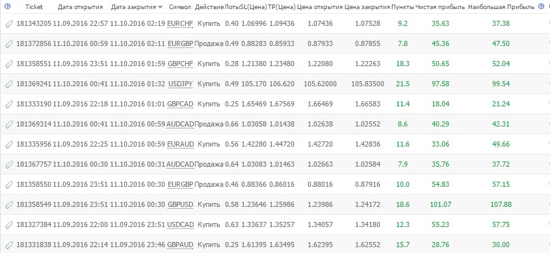
Task: Open GBPUSD symbol link
Action: point(180,204)
